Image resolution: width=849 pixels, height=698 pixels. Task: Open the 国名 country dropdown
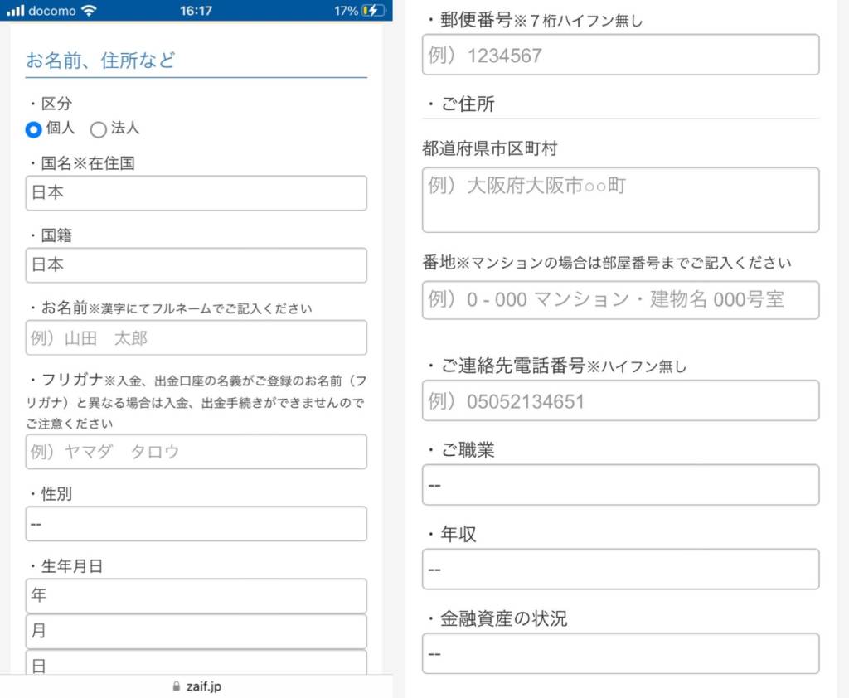pos(196,193)
